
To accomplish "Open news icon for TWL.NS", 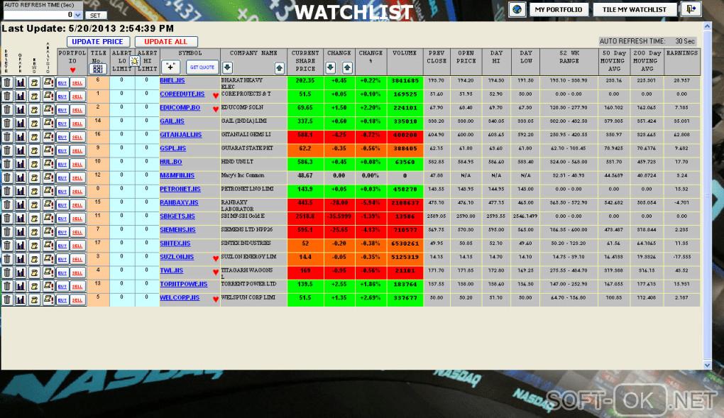I will coord(34,273).
